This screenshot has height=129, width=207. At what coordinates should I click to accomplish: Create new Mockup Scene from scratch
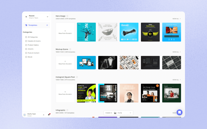(65, 63)
